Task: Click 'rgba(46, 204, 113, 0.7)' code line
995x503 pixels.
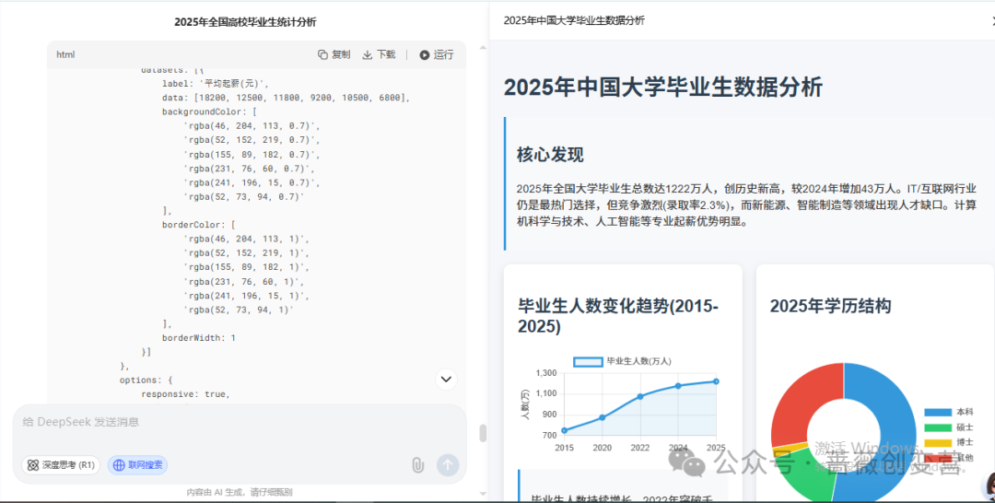Action: tap(252, 125)
